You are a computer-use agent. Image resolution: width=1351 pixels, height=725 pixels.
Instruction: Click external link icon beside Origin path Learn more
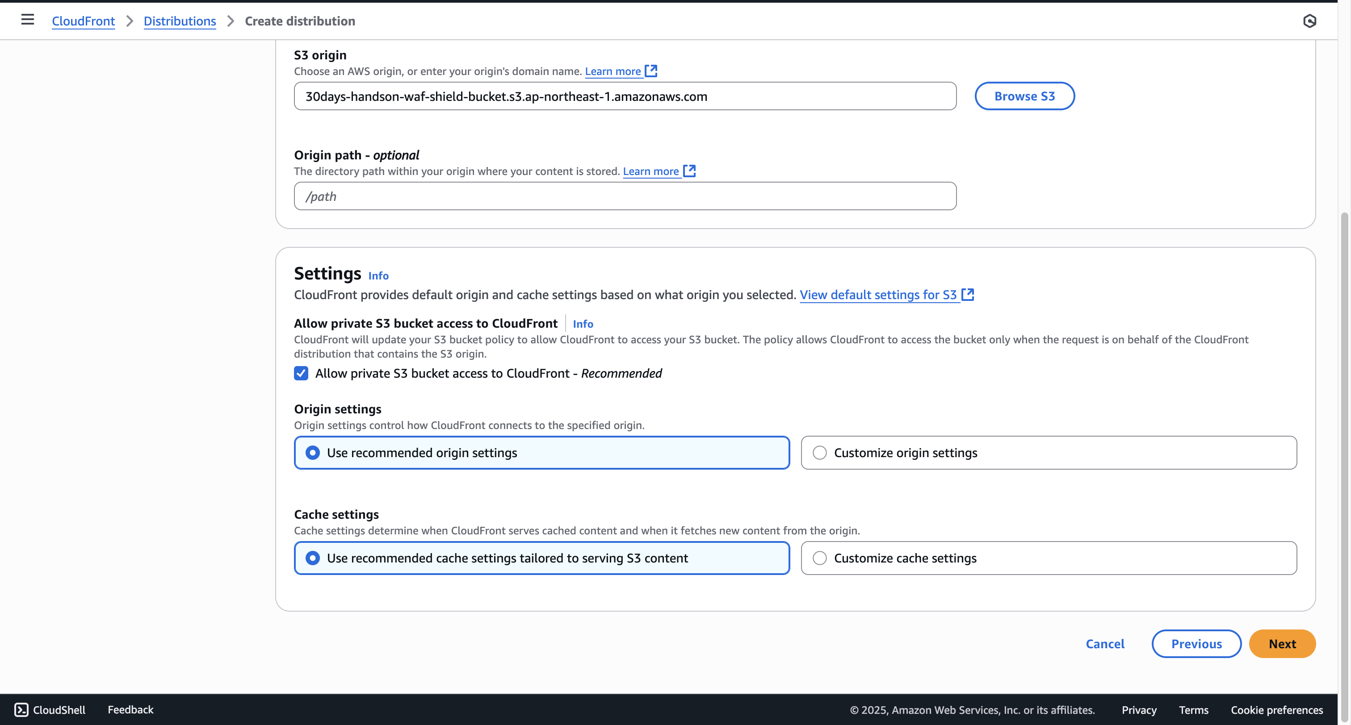pyautogui.click(x=689, y=171)
